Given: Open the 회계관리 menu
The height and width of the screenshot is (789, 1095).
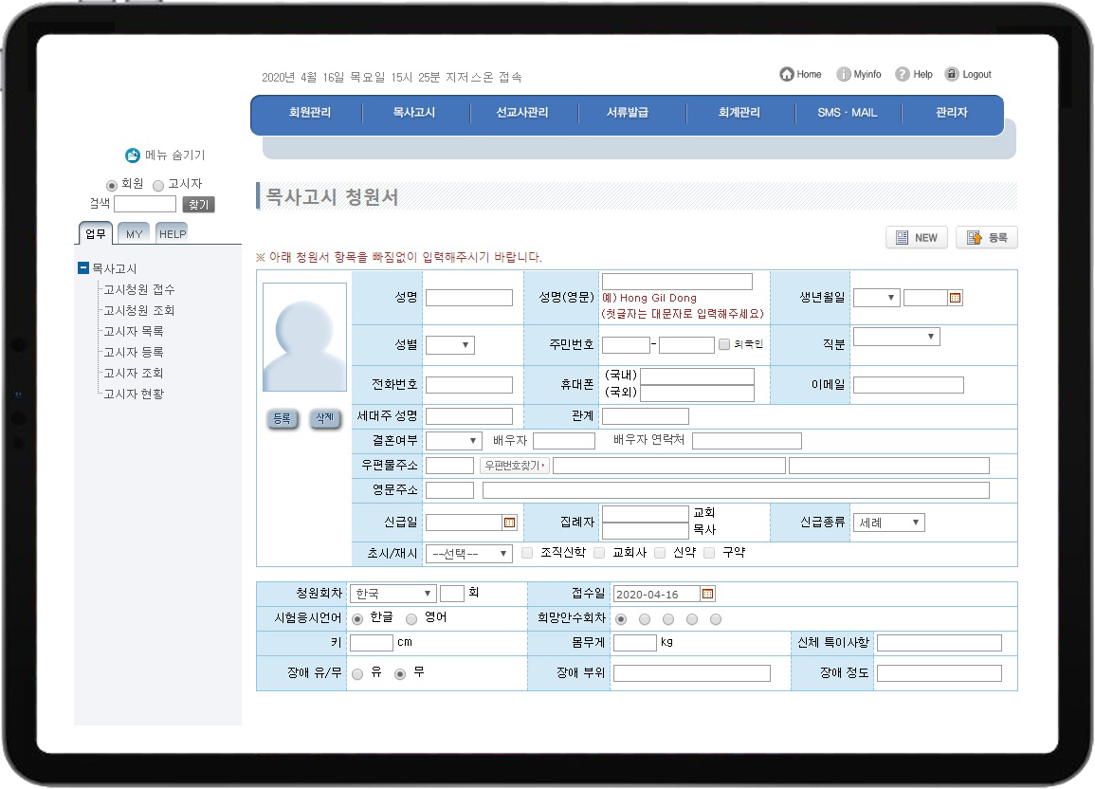Looking at the screenshot, I should click(739, 113).
